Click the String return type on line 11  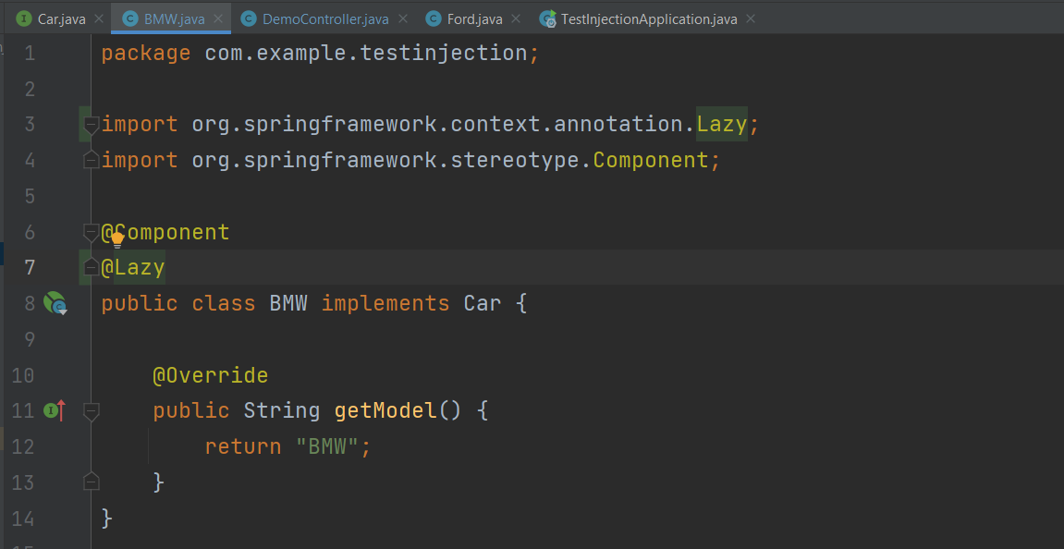tap(282, 410)
